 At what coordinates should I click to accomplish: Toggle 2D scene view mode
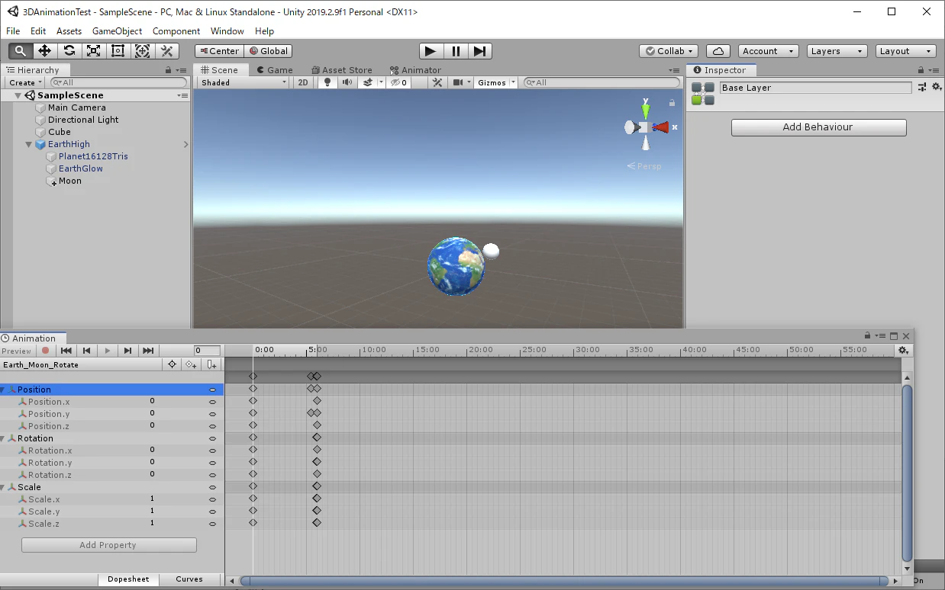(x=303, y=82)
